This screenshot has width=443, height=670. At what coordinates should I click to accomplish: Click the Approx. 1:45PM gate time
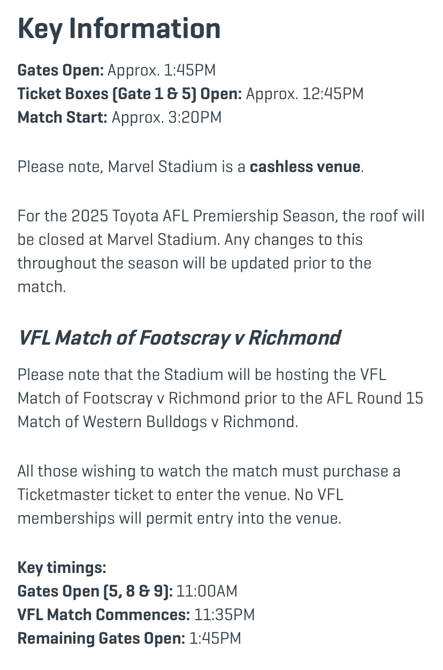click(162, 70)
